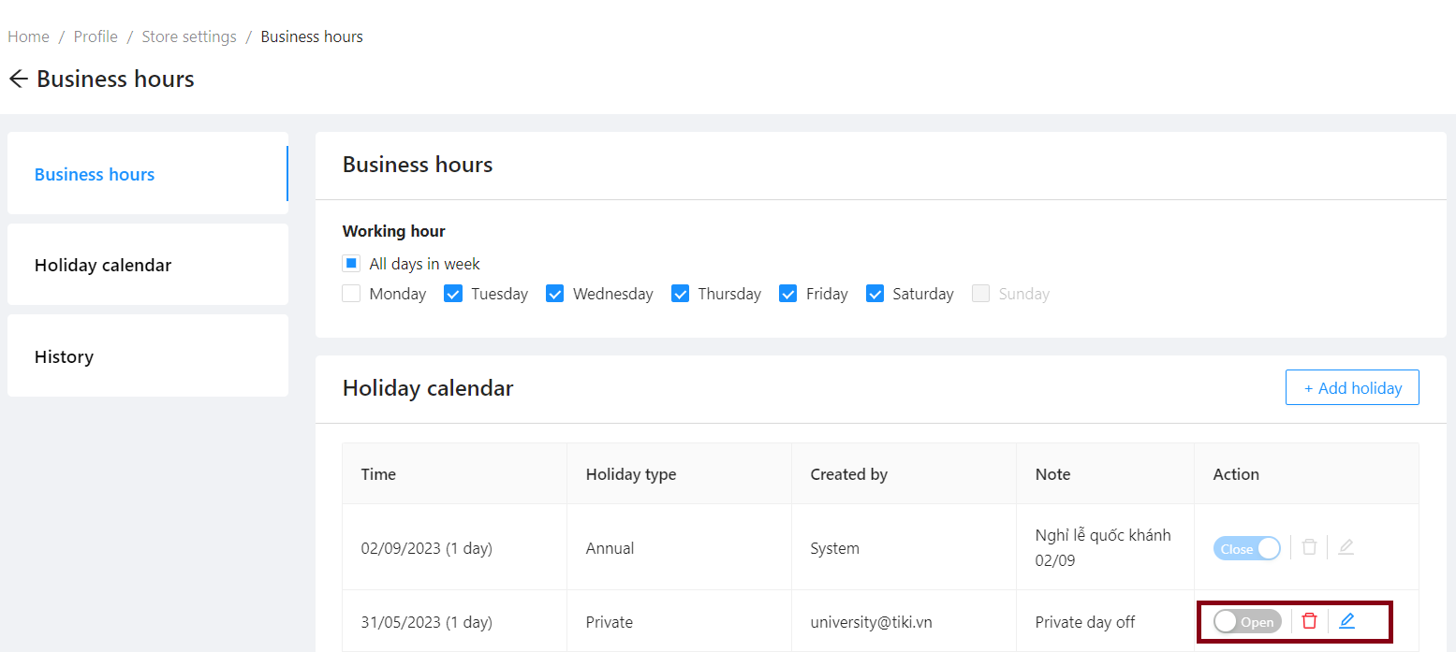Open the History sidebar tab
This screenshot has height=652, width=1456.
click(64, 357)
